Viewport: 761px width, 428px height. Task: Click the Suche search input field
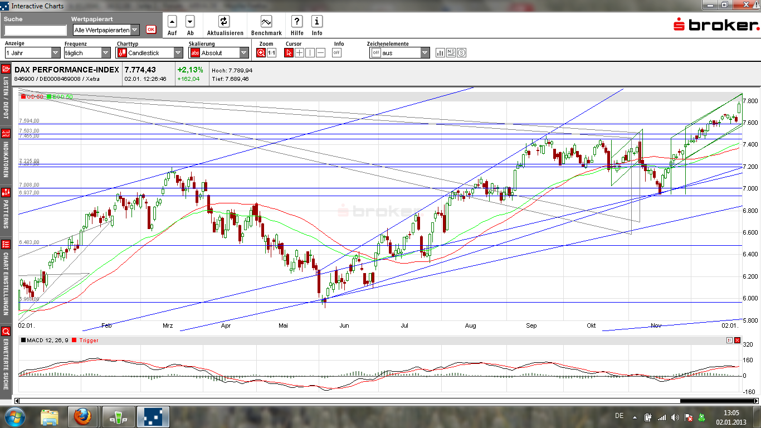coord(35,30)
